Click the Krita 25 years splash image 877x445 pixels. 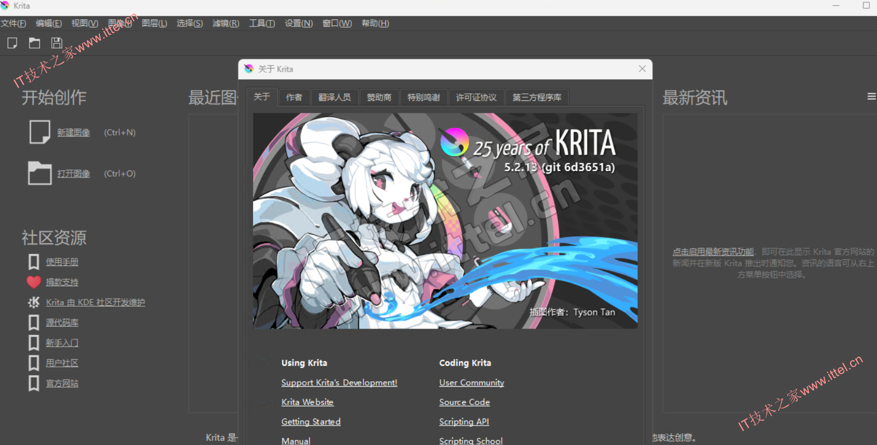click(x=445, y=221)
